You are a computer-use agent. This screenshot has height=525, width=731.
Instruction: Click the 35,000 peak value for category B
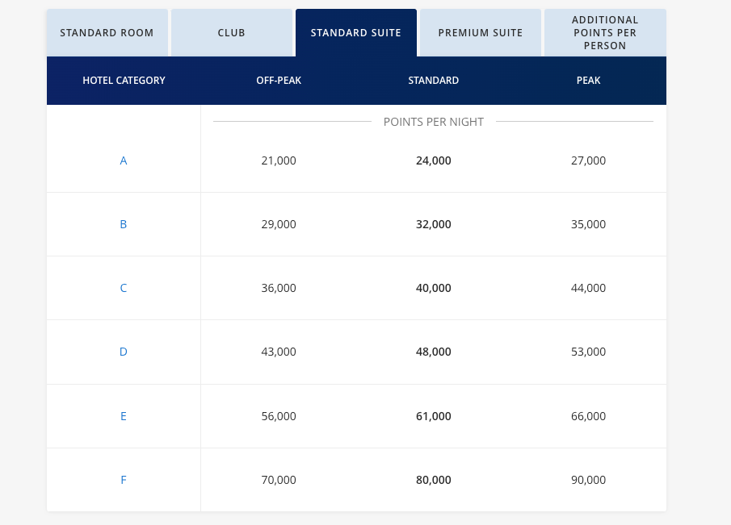pyautogui.click(x=588, y=224)
